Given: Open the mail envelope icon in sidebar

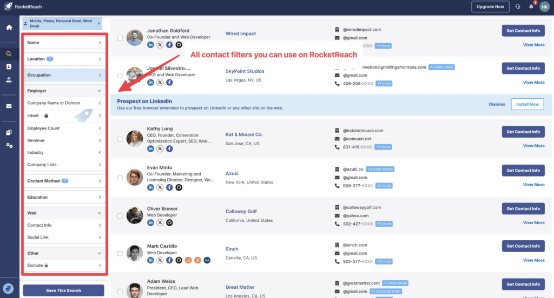Looking at the screenshot, I should click(9, 106).
